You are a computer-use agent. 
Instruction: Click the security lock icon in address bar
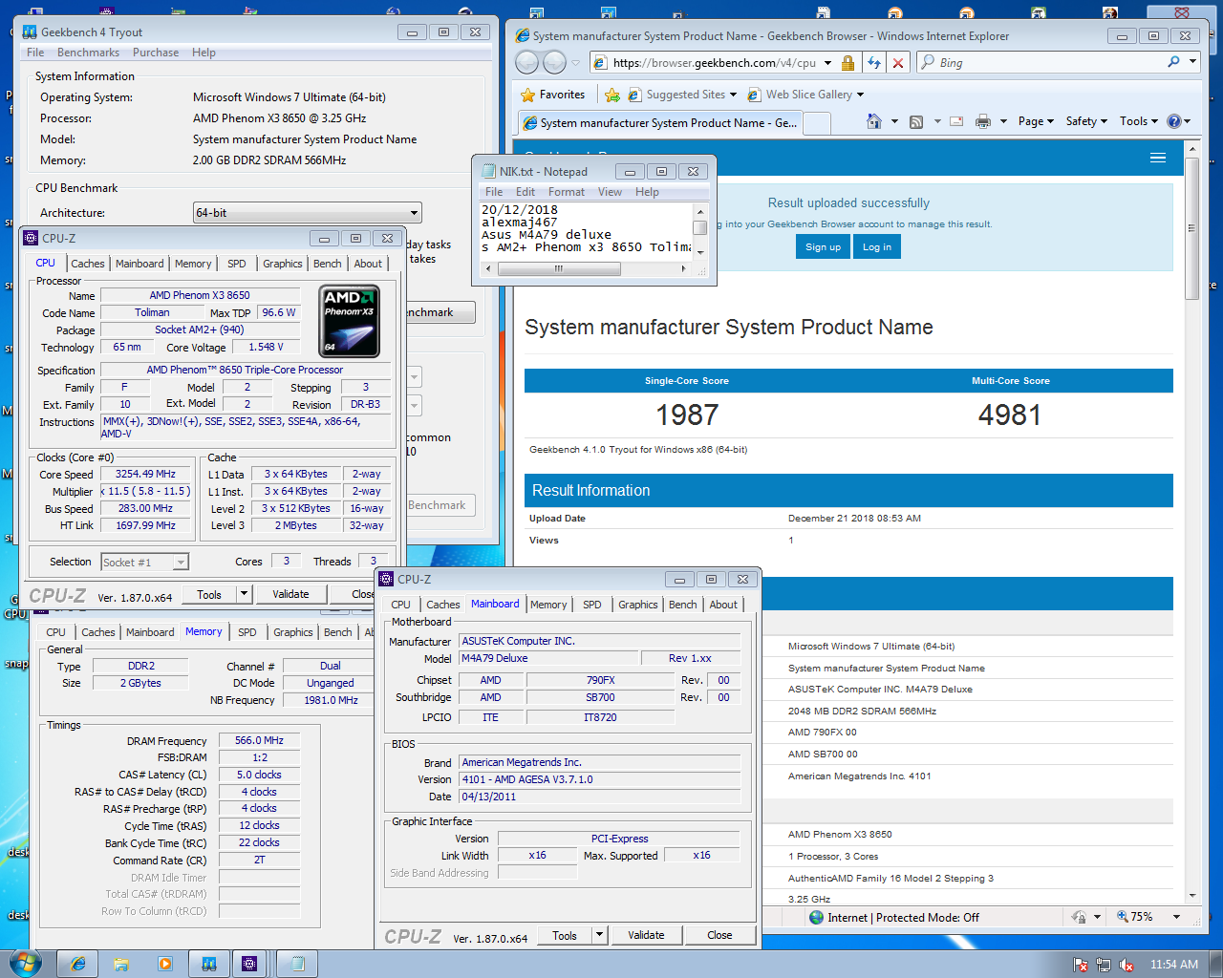848,63
